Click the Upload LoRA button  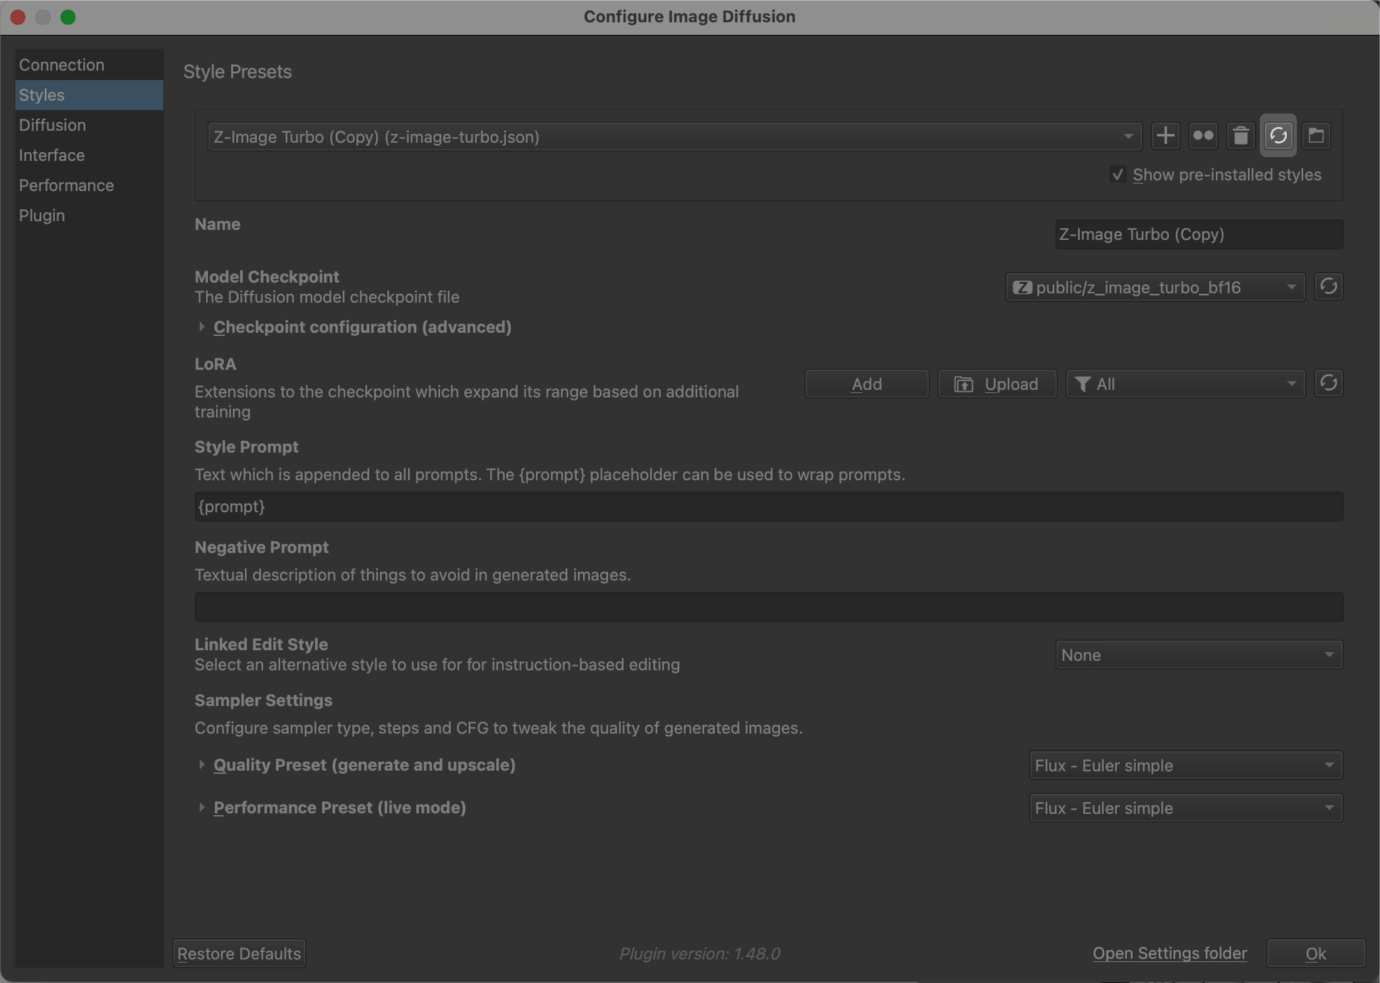(997, 383)
